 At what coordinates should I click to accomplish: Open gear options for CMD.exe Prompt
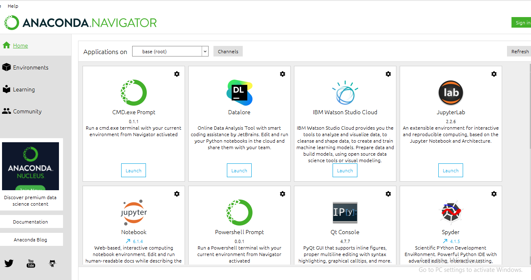click(177, 74)
